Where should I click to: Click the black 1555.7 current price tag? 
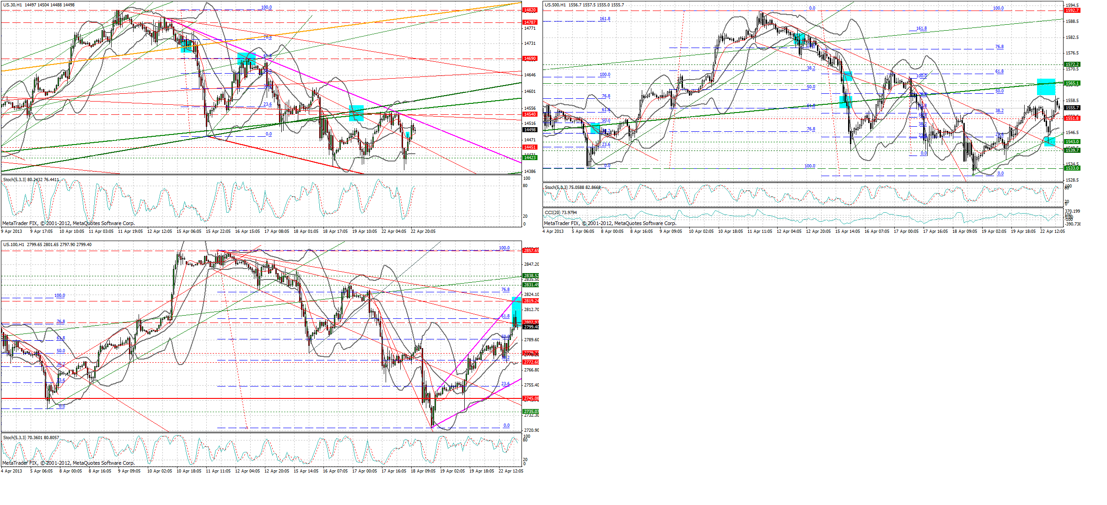[1072, 108]
